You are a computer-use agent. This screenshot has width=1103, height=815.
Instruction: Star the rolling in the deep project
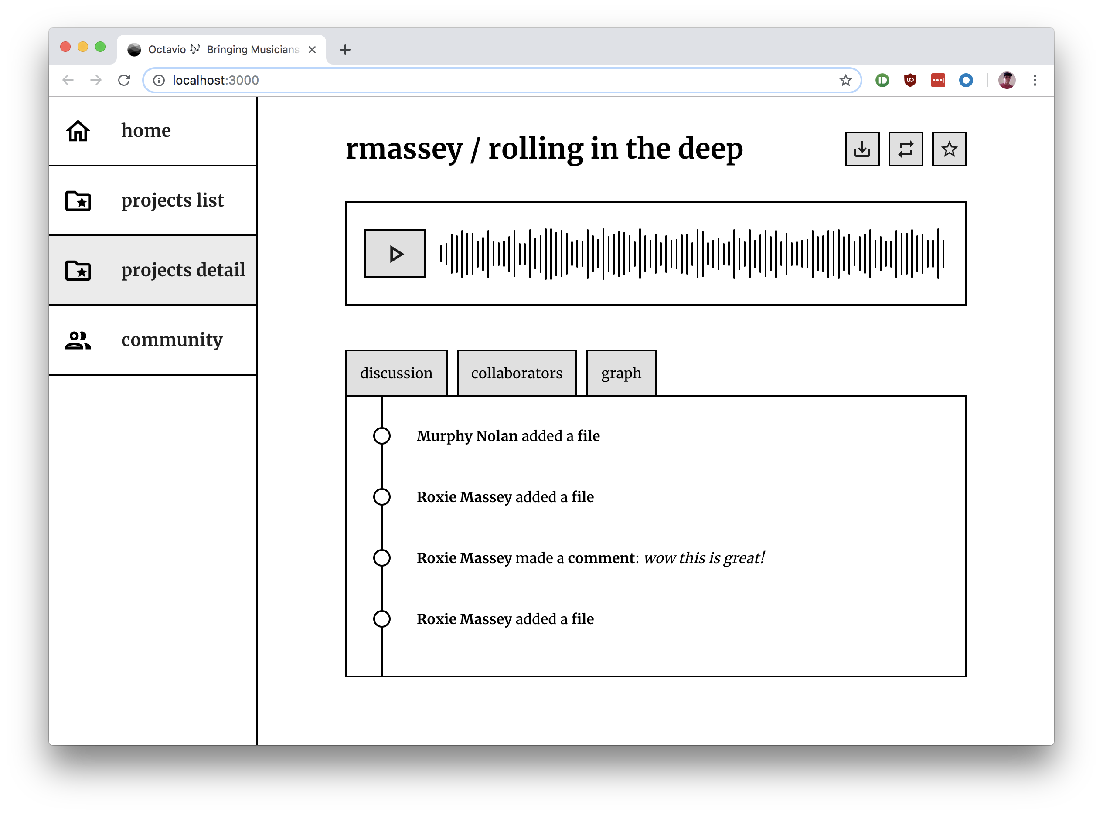(x=949, y=149)
